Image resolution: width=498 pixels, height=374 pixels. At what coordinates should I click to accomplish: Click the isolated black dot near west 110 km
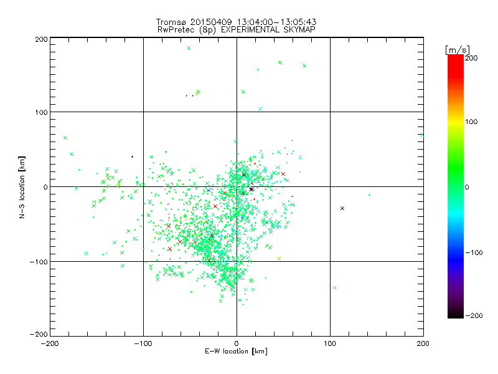tap(133, 157)
